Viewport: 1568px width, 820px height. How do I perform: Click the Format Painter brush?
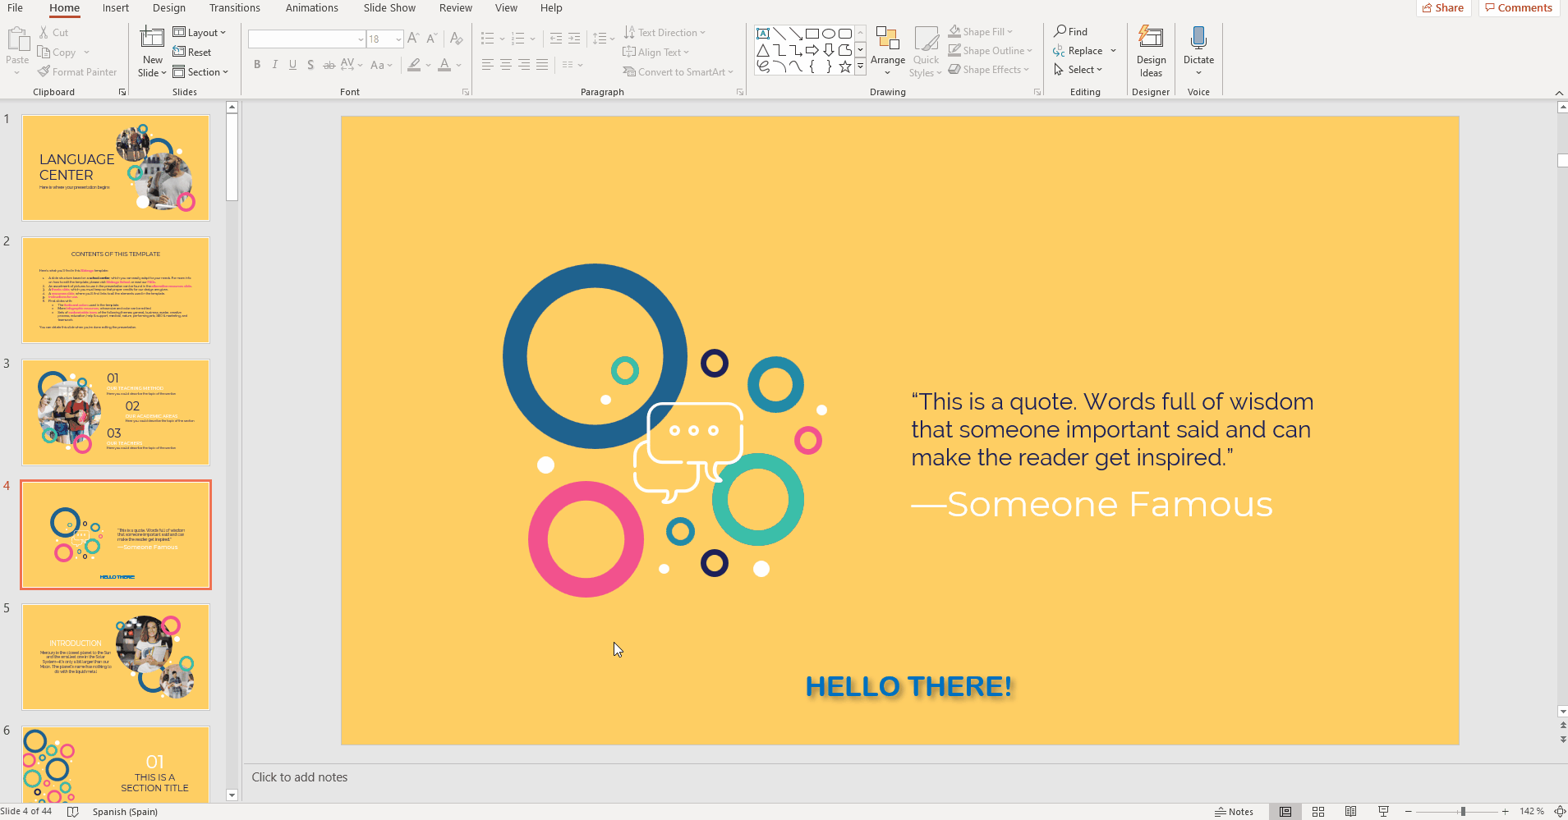(77, 72)
